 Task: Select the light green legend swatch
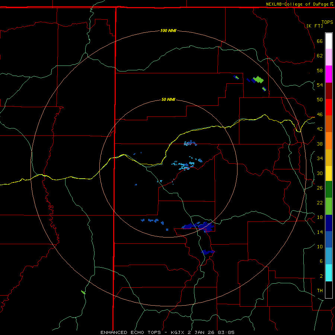point(329,206)
